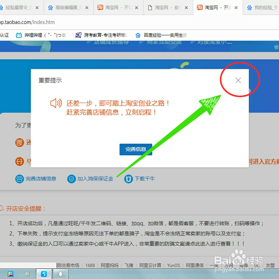This screenshot has height=279, width=279.
Task: Close the first 淘宝网 - 开店 tab
Action: tap(137, 8)
